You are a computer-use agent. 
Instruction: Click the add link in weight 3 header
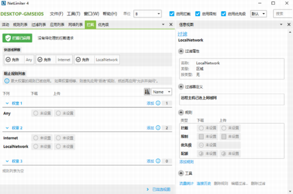click(x=150, y=161)
